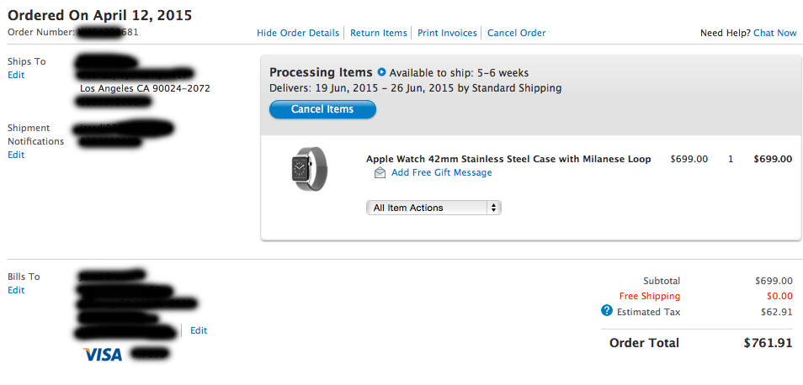803x385 pixels.
Task: Click the Apple Watch product thumbnail
Action: pyautogui.click(x=310, y=168)
